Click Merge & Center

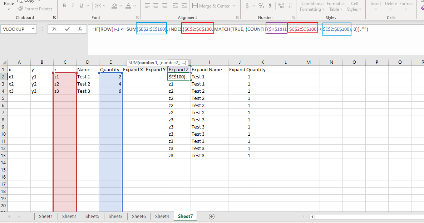[211, 6]
